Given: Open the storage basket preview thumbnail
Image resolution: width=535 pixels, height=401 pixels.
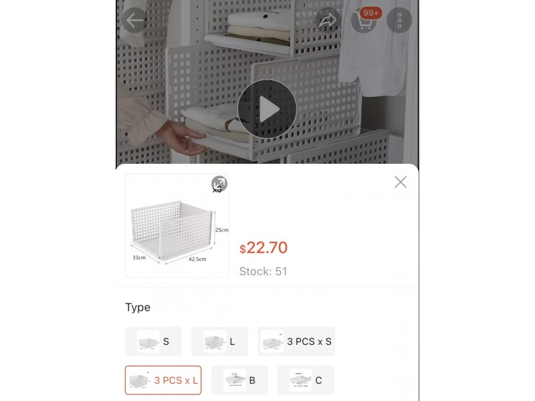Looking at the screenshot, I should click(x=177, y=226).
